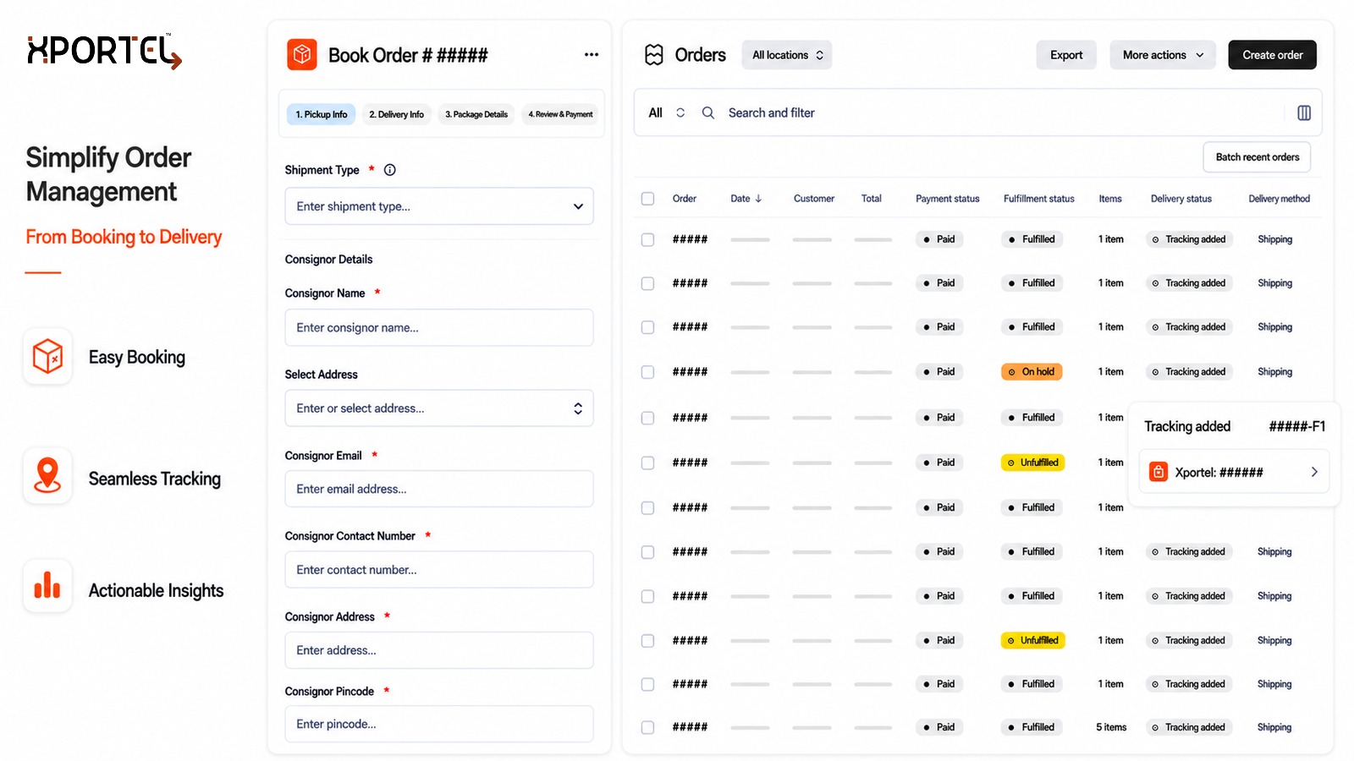Click the Shipment Type info icon
The image size is (1354, 761).
(390, 170)
